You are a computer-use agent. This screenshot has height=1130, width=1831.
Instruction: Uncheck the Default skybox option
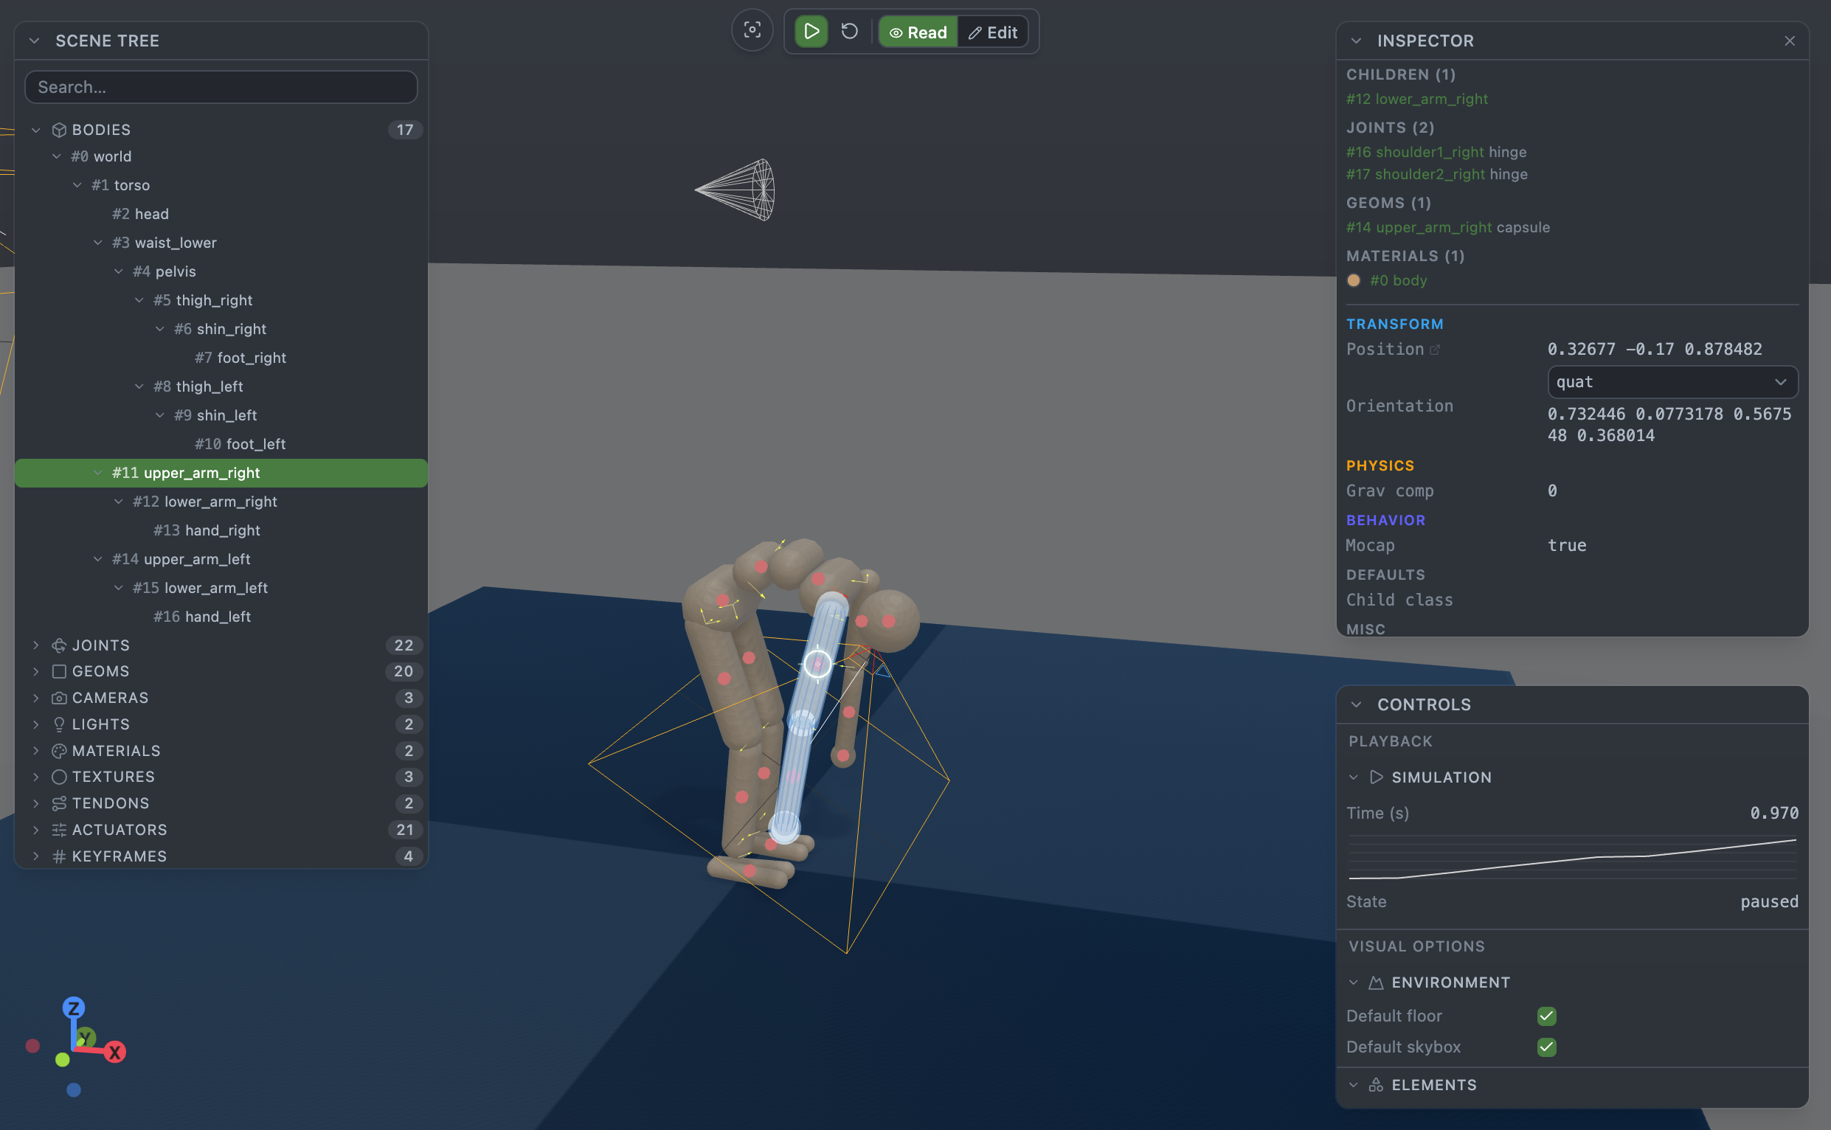point(1546,1047)
